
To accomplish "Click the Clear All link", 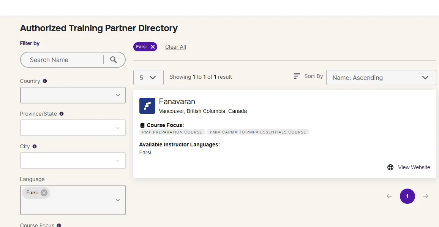I will (175, 47).
